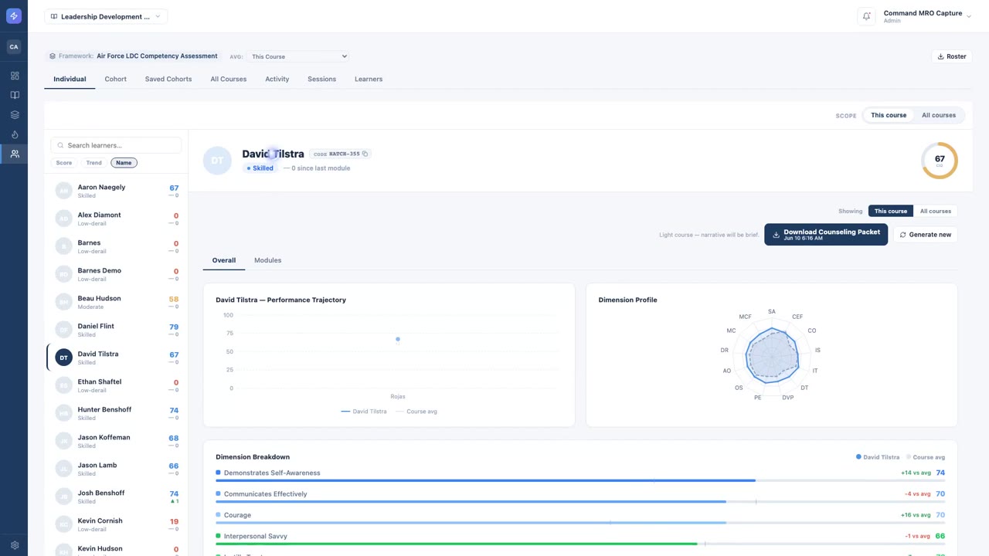The width and height of the screenshot is (989, 556).
Task: Click the notifications bell icon
Action: click(x=867, y=16)
